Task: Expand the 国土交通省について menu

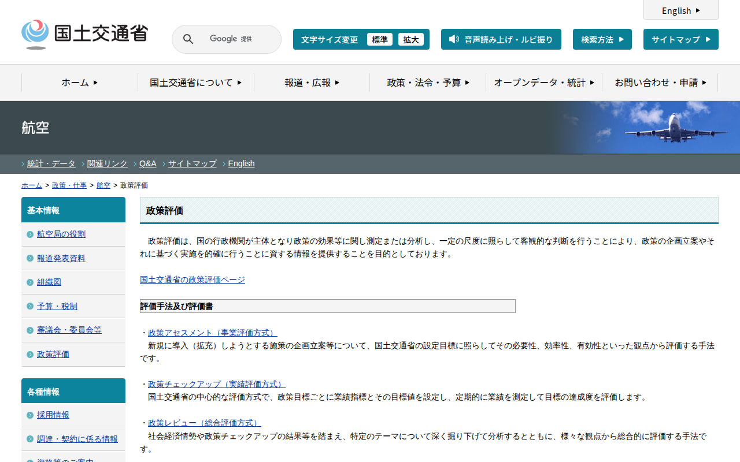Action: [195, 83]
